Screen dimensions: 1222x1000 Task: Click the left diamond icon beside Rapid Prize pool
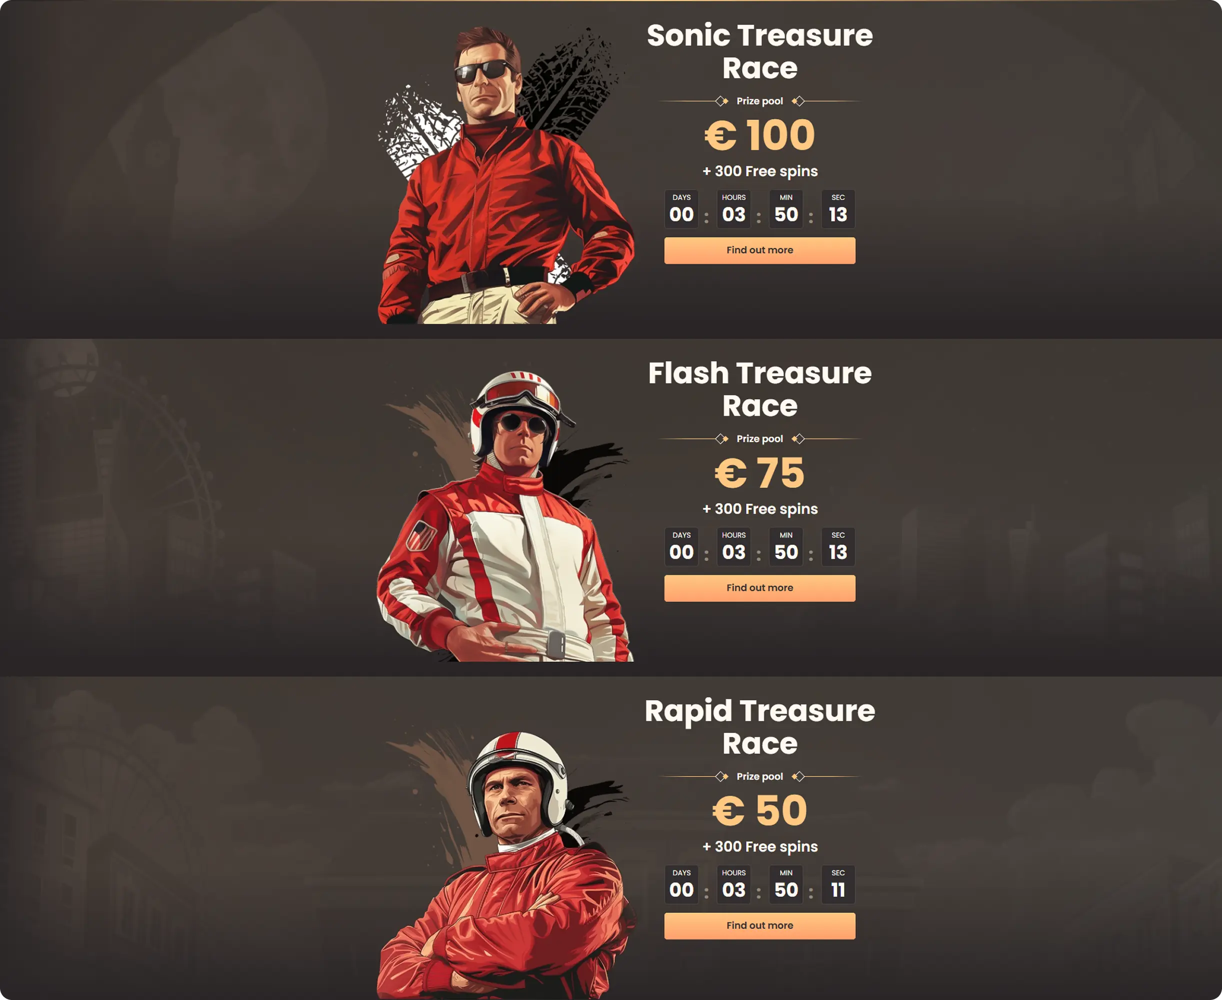point(721,776)
